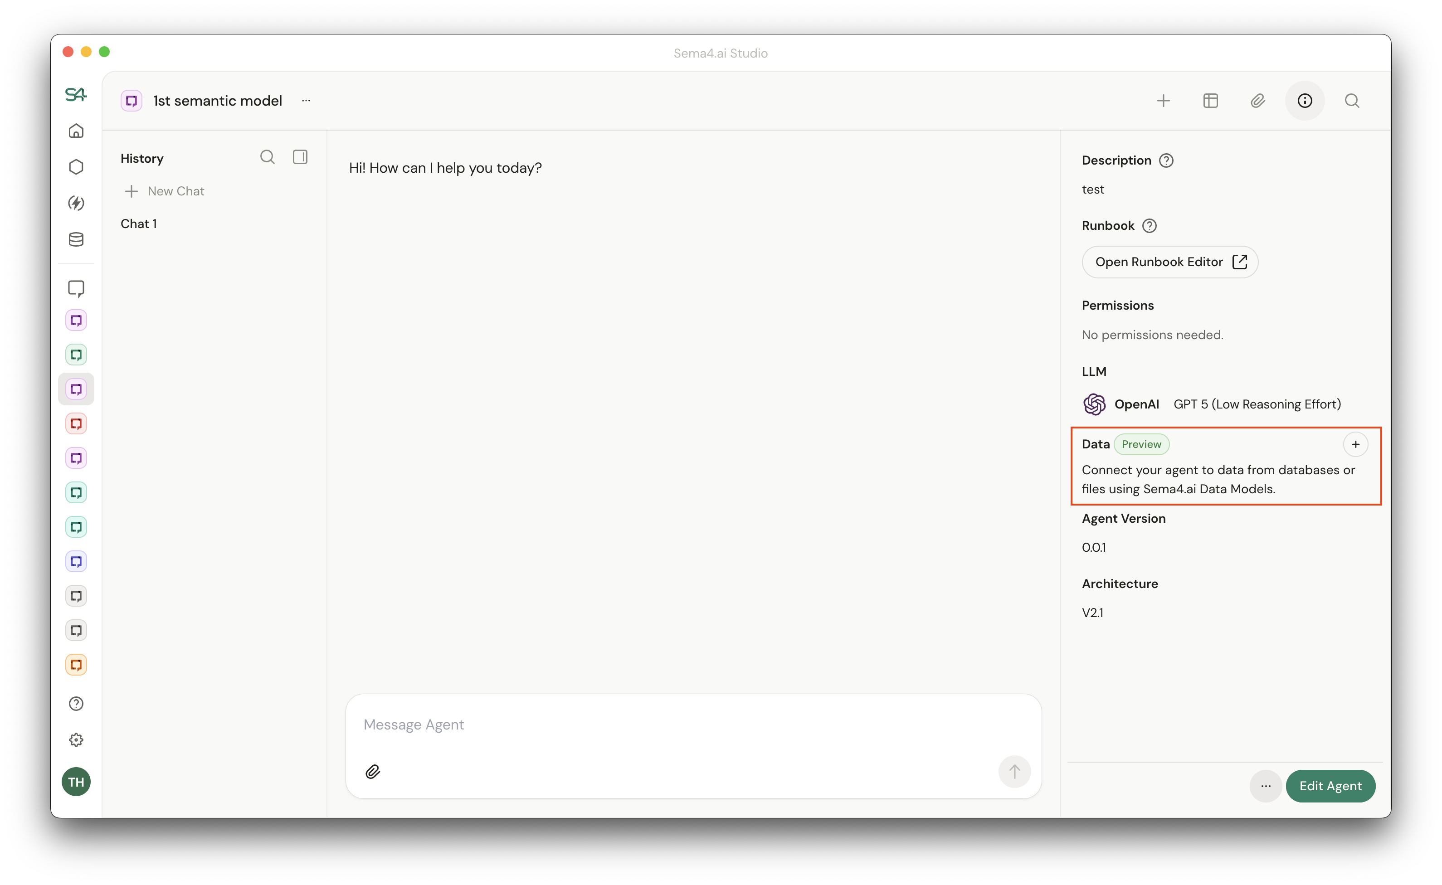Open the OpenAI logo next to LLM
The image size is (1442, 885).
1094,404
